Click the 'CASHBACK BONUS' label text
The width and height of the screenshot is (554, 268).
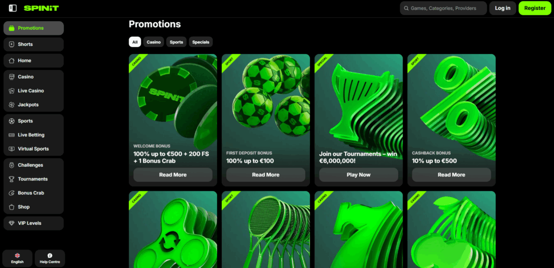(431, 153)
